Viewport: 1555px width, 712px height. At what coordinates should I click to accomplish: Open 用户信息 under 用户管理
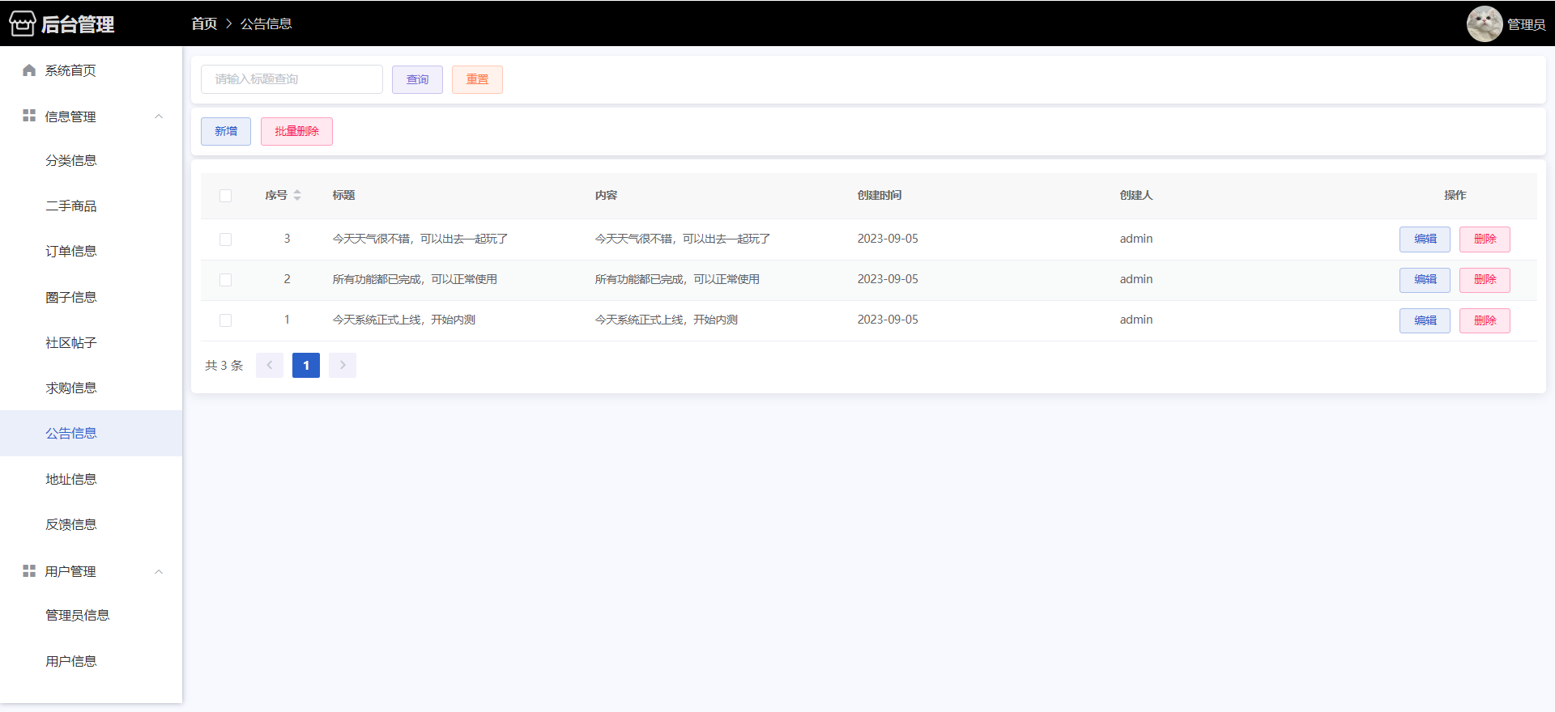pyautogui.click(x=91, y=661)
